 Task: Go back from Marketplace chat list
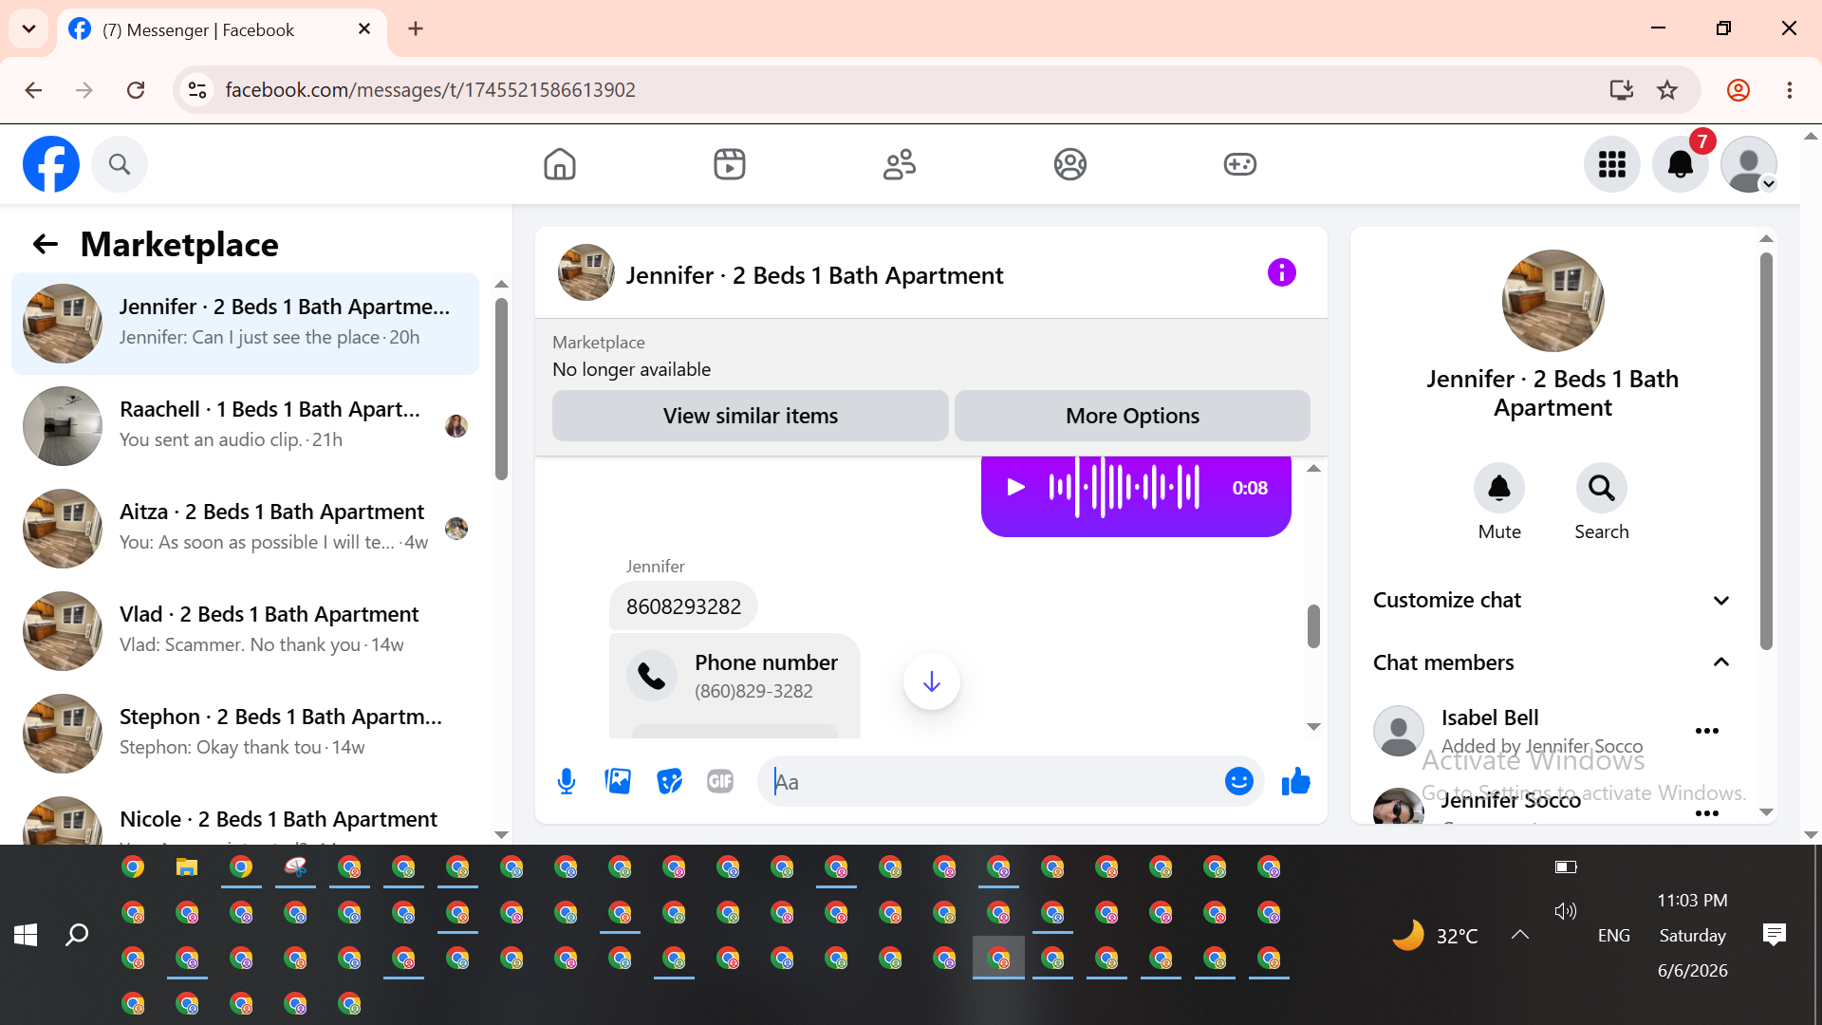pos(46,245)
